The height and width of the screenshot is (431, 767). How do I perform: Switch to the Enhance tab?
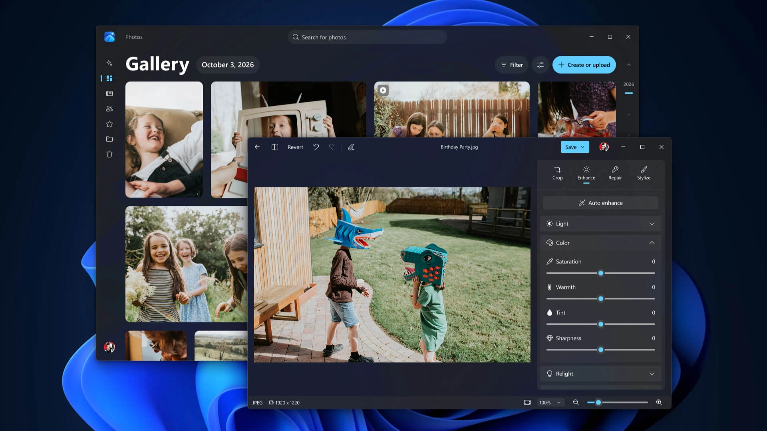[586, 173]
